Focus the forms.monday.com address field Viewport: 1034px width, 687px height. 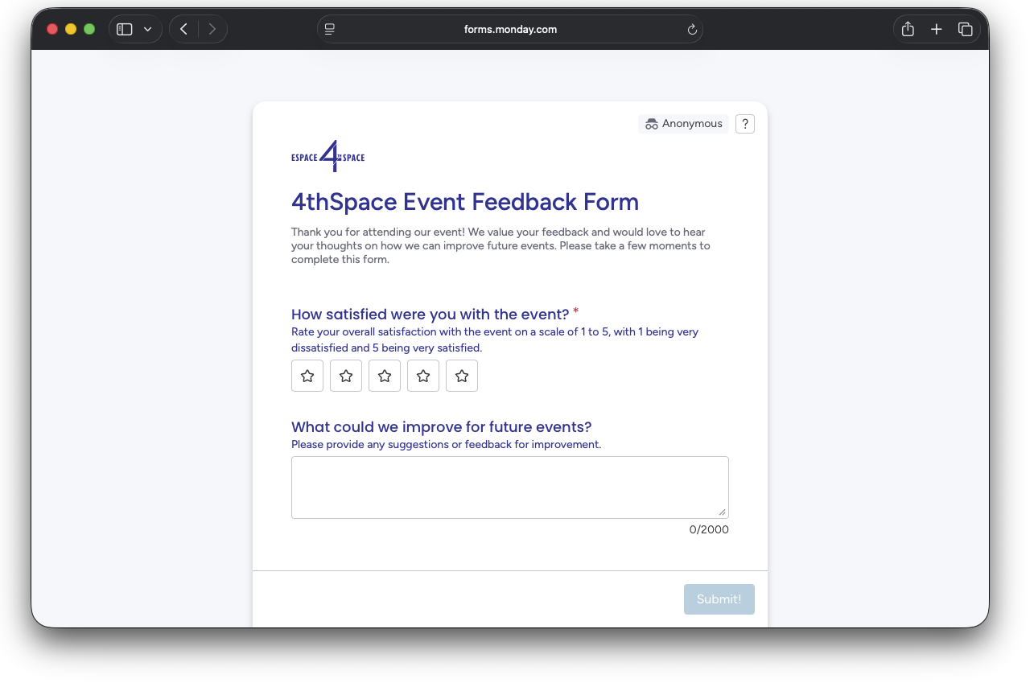510,29
